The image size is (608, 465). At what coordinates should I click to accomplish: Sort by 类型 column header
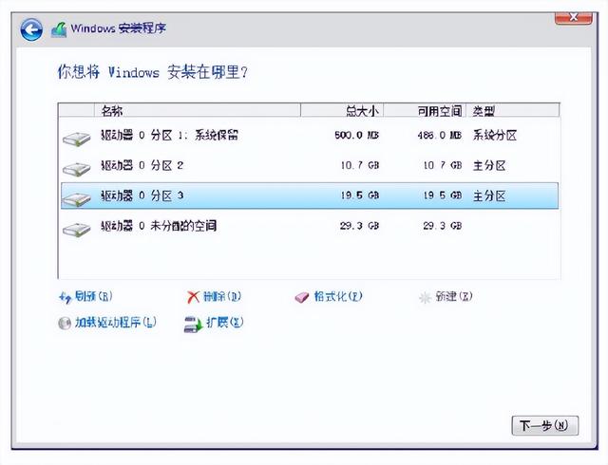(513, 110)
